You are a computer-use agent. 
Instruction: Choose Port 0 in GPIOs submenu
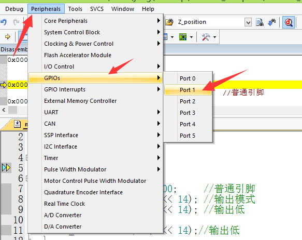tap(188, 78)
